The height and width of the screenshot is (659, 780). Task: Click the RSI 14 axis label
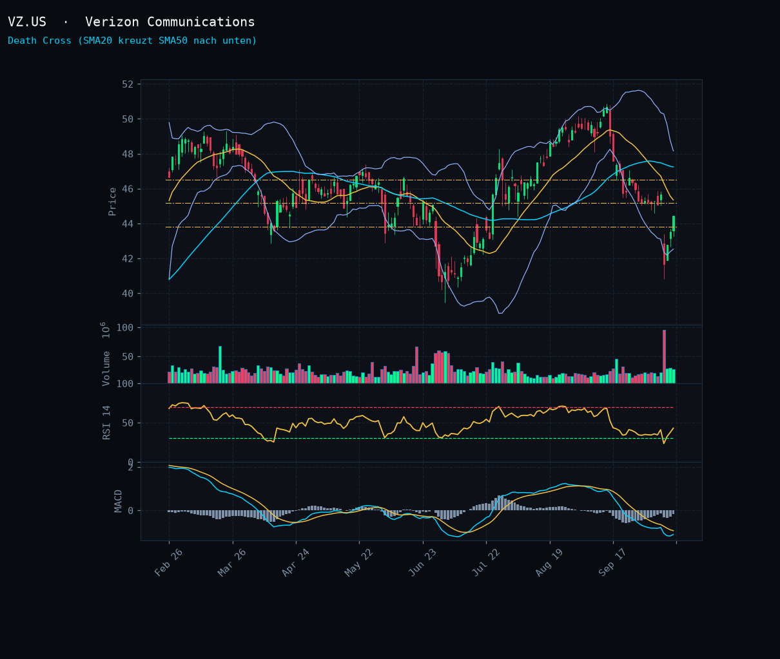coord(107,422)
